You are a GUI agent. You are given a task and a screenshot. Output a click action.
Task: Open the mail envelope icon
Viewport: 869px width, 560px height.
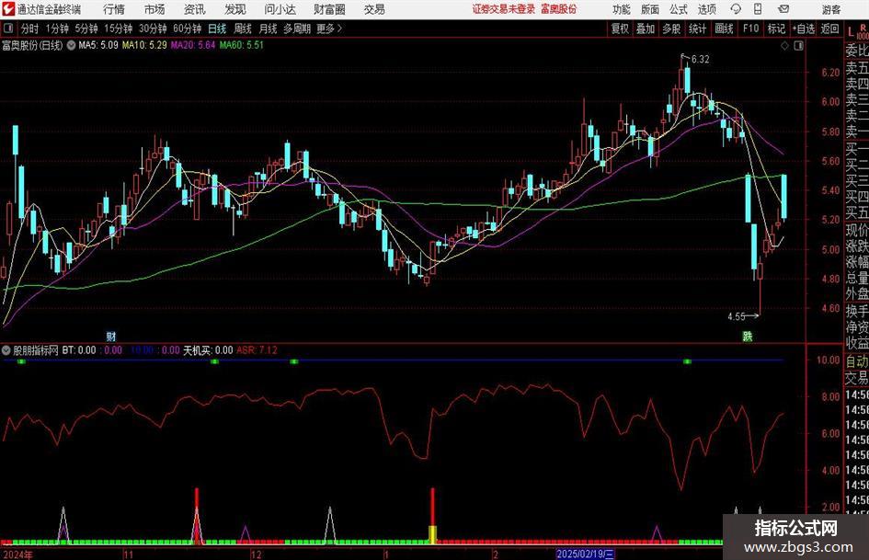click(783, 9)
